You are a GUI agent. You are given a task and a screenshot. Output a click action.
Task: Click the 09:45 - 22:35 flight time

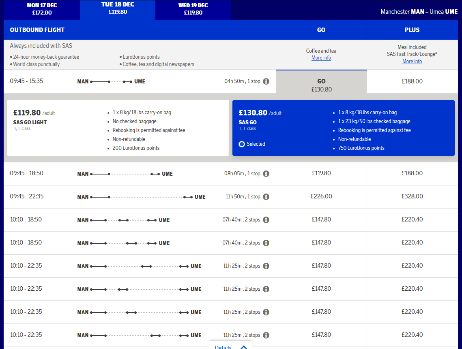click(27, 196)
